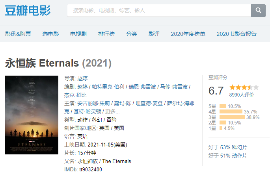Click the alternate title 永恒神族 / The Eternals
The width and height of the screenshot is (270, 180).
point(104,161)
